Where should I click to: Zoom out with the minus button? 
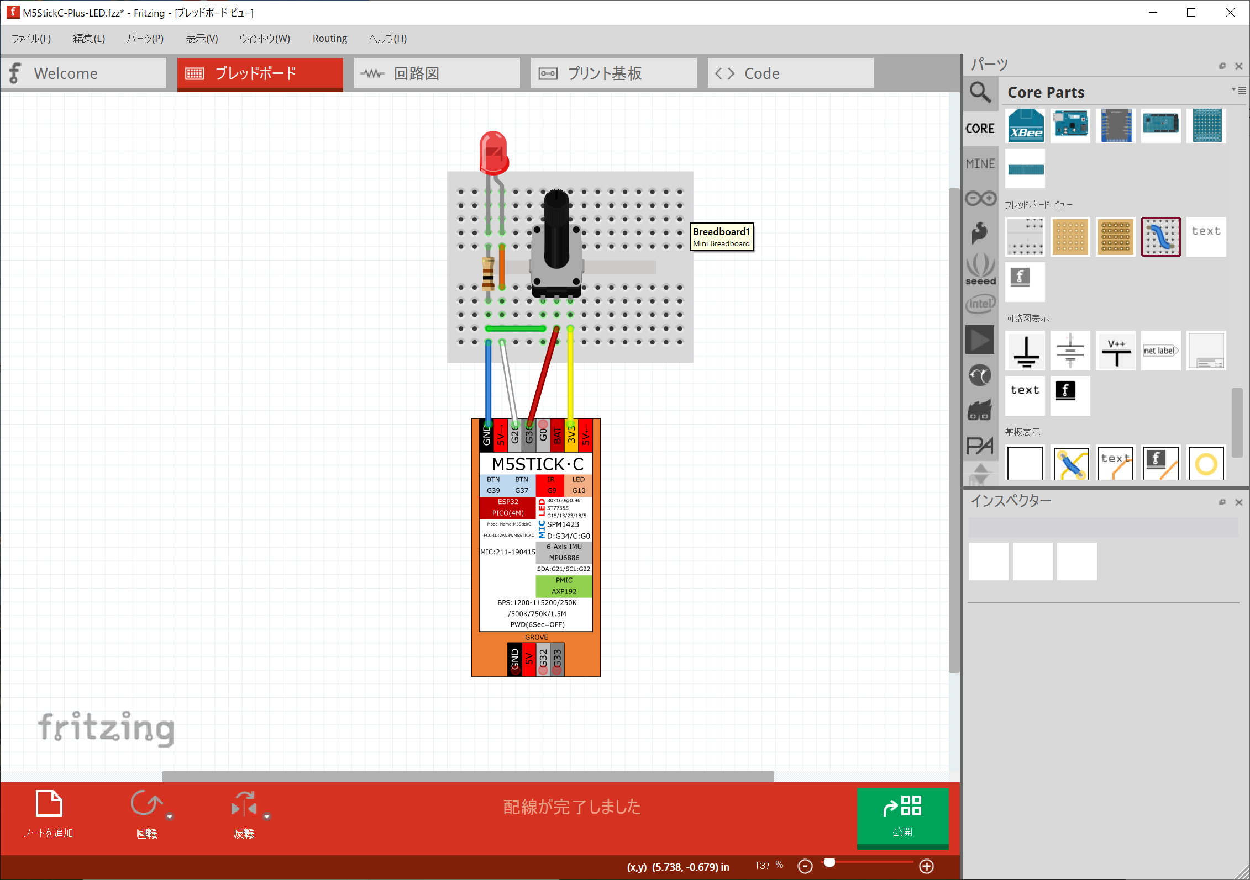pos(805,866)
